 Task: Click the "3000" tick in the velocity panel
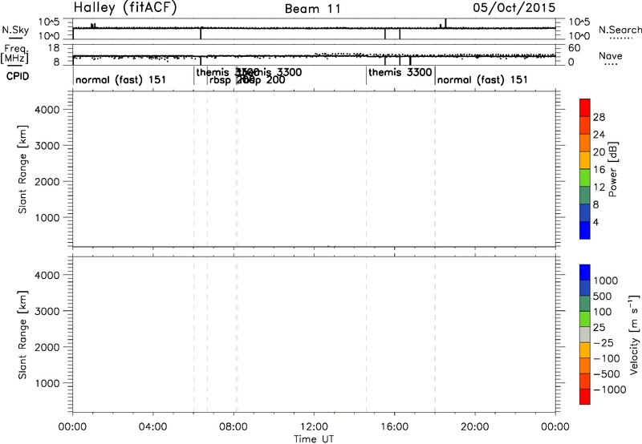(47, 311)
